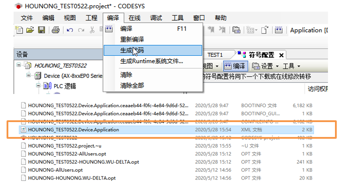
Task: Click the 编译 build button in symbol configuration toolbar
Action: [235, 66]
